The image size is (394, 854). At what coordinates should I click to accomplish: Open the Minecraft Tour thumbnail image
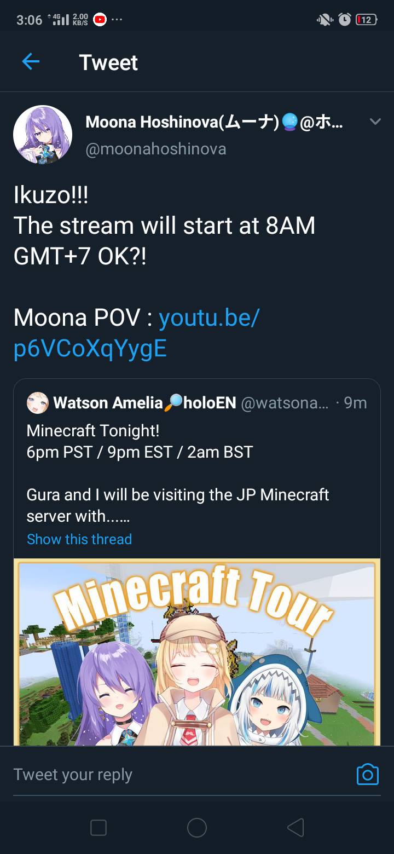coord(196,651)
